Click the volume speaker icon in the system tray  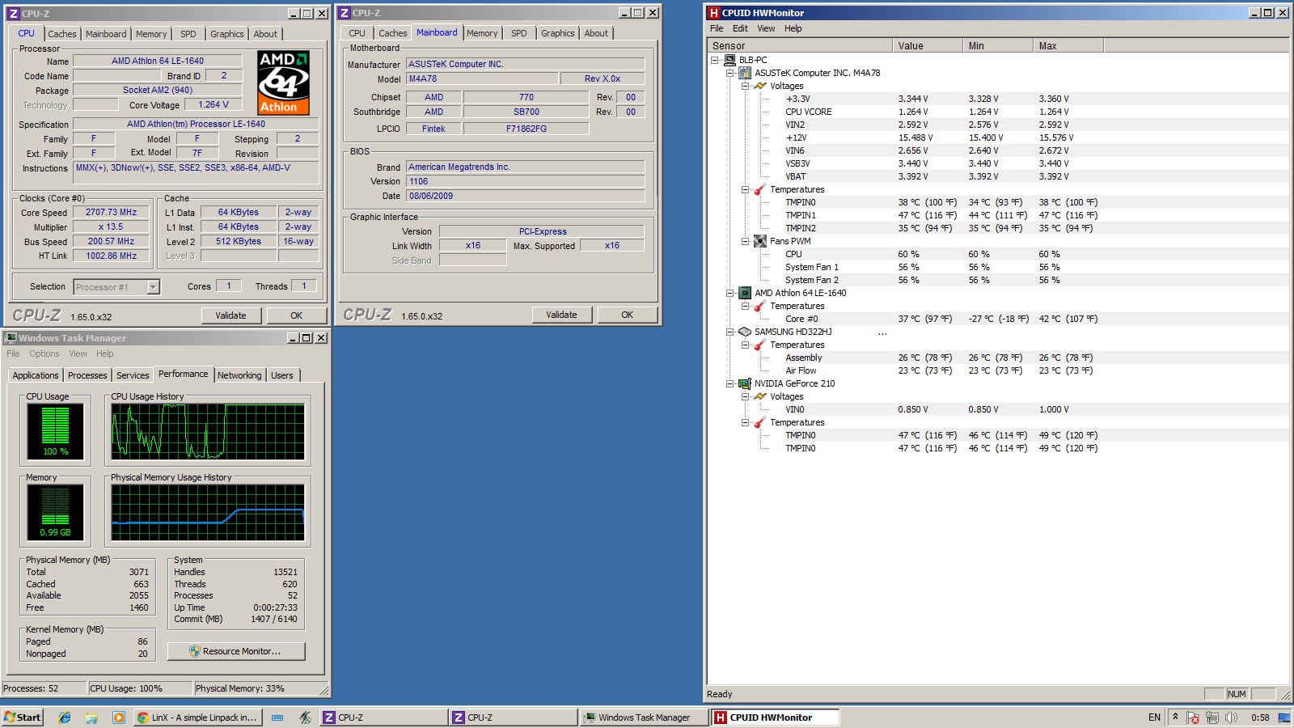pos(1231,717)
